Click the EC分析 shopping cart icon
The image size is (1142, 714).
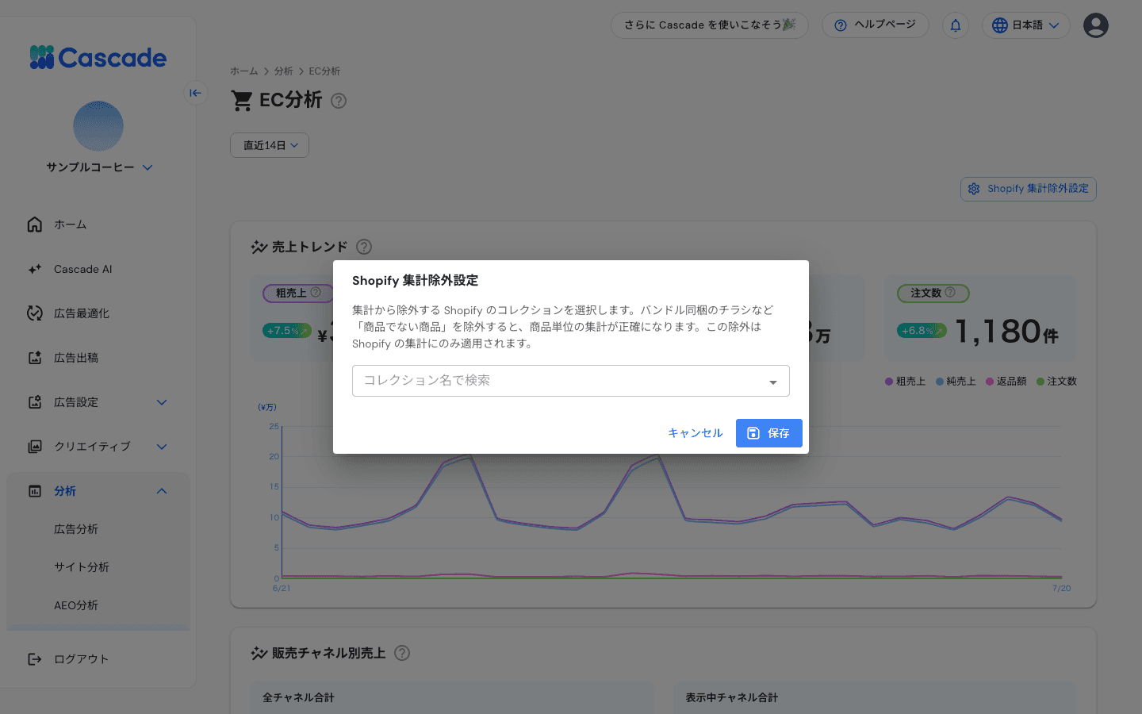tap(242, 101)
